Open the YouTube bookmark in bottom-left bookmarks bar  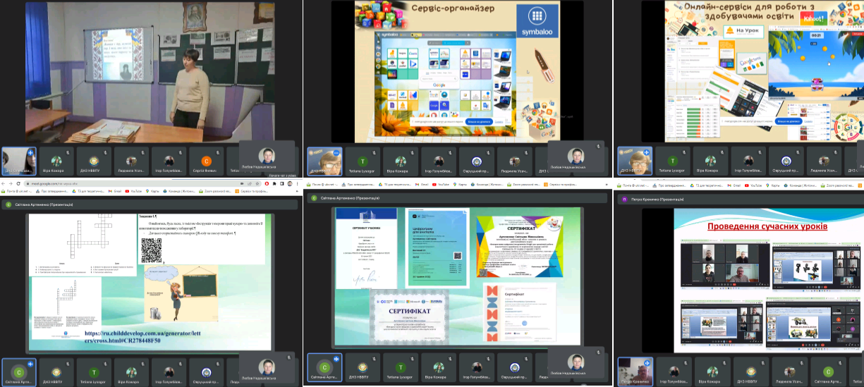coord(132,191)
